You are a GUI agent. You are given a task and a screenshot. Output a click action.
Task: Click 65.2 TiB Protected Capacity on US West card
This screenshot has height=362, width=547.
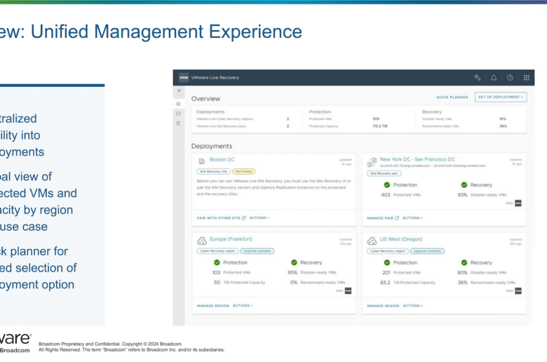(x=408, y=283)
